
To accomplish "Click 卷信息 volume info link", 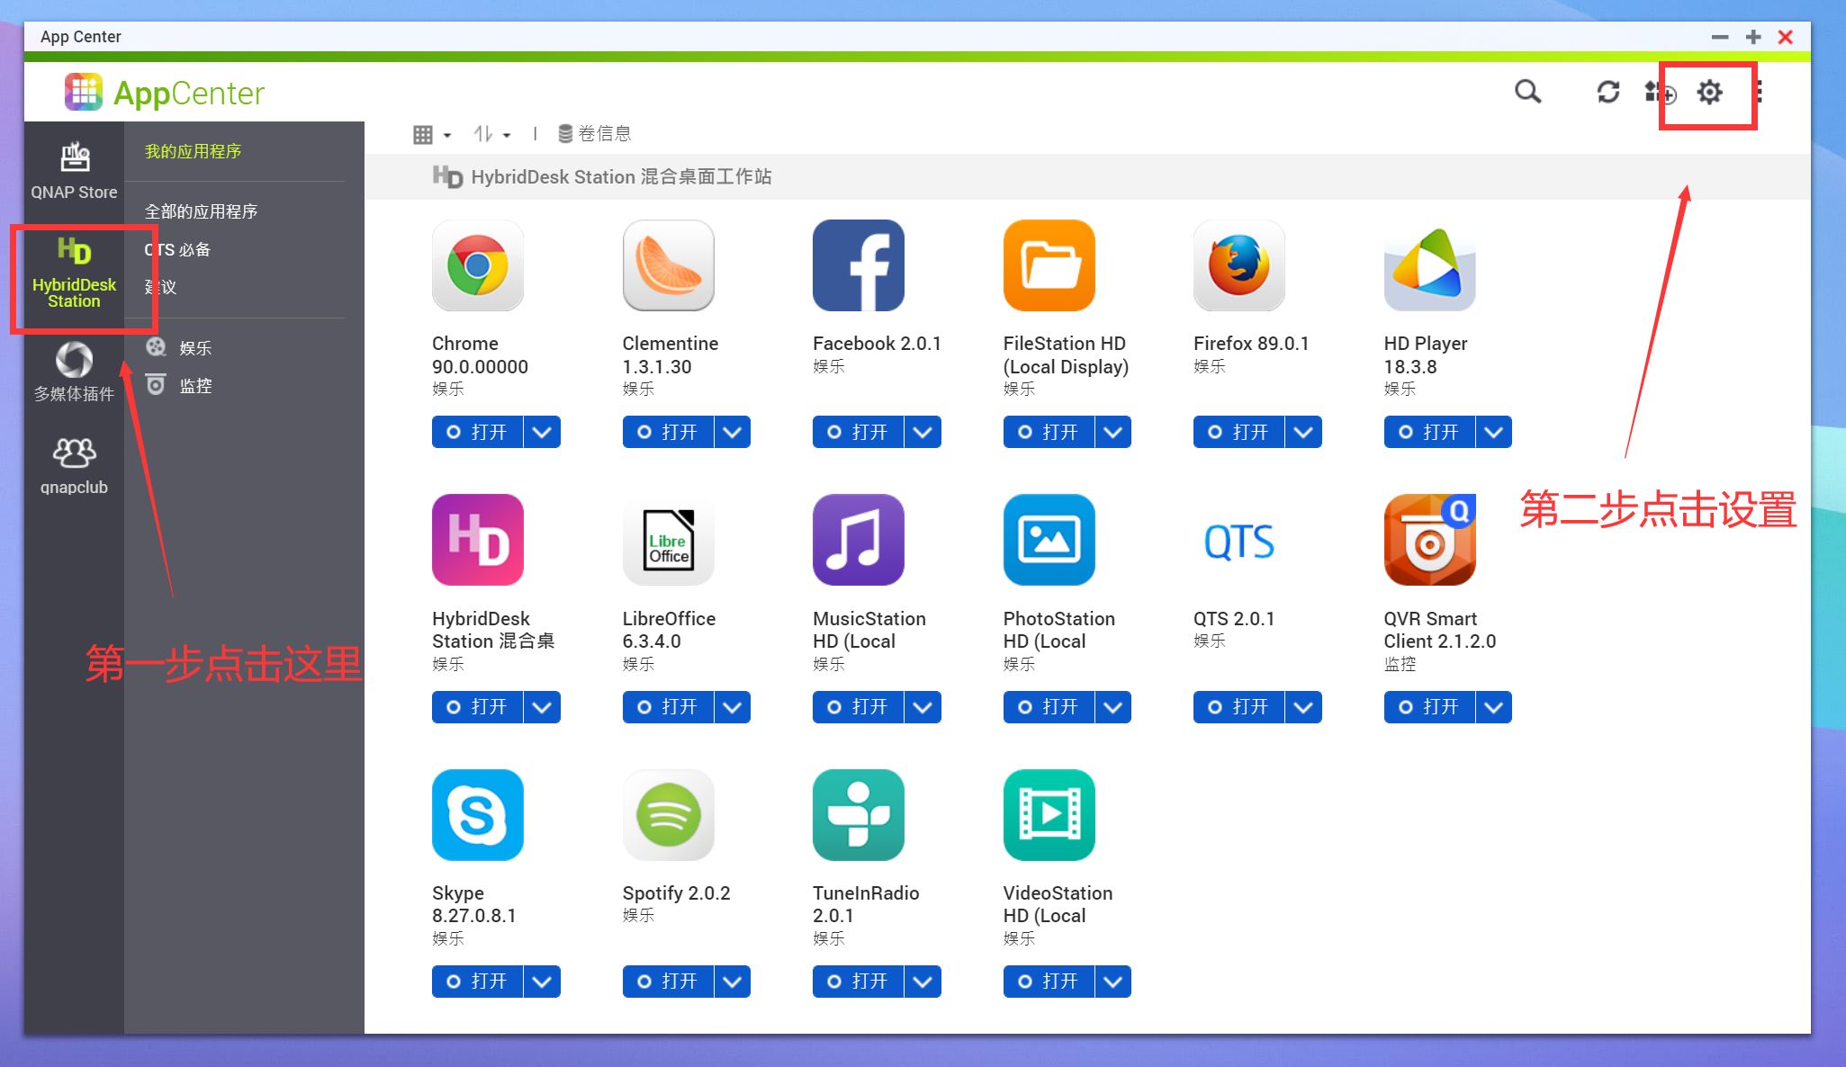I will (x=594, y=134).
